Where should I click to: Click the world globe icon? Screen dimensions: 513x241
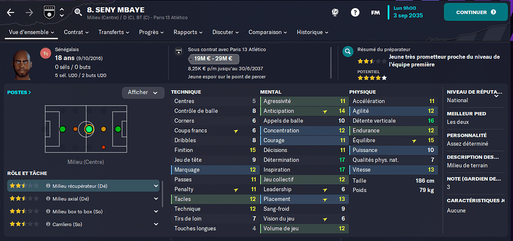335,12
